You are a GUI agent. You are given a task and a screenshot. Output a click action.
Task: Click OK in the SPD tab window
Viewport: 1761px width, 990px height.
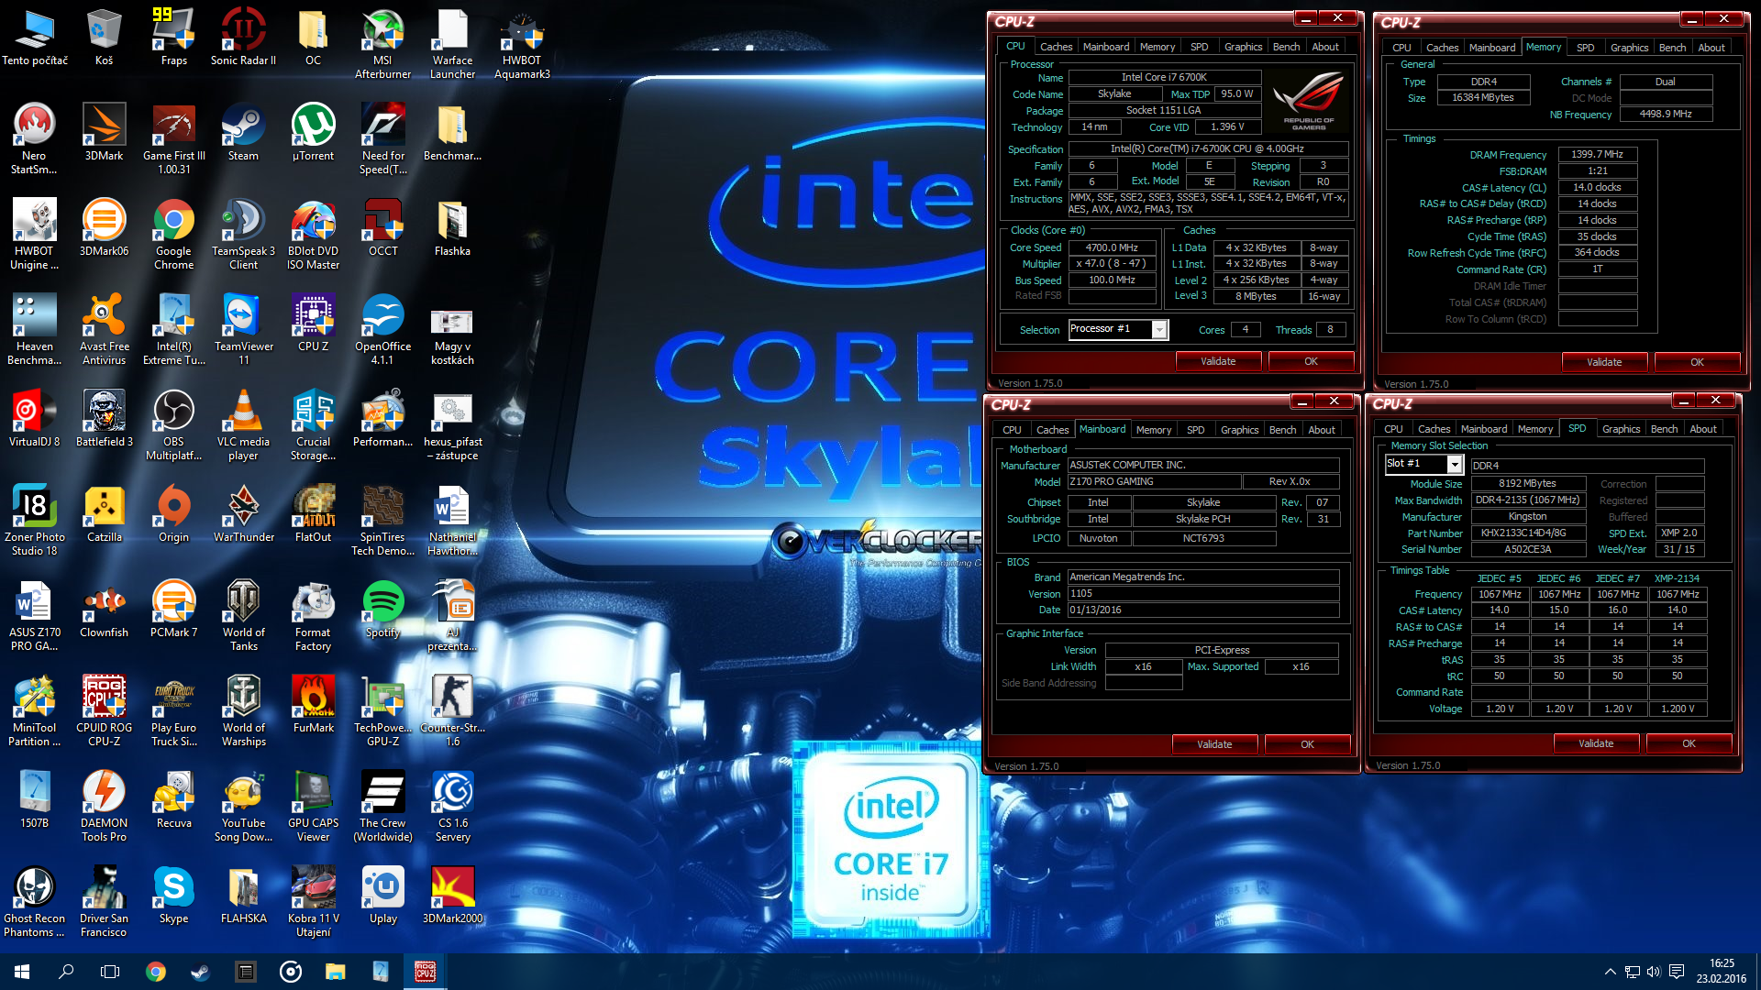[x=1689, y=743]
